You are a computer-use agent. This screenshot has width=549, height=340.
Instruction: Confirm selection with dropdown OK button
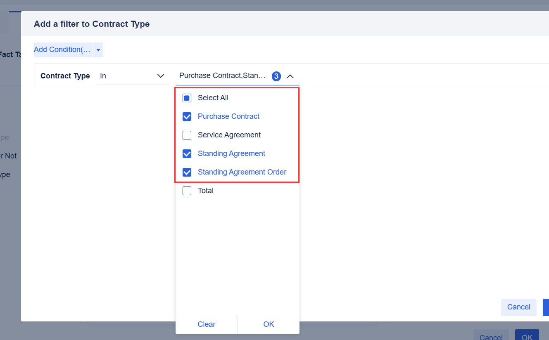269,324
